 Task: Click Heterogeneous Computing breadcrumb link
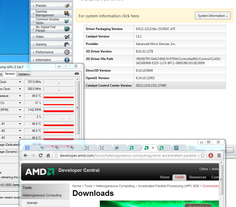pos(115,186)
